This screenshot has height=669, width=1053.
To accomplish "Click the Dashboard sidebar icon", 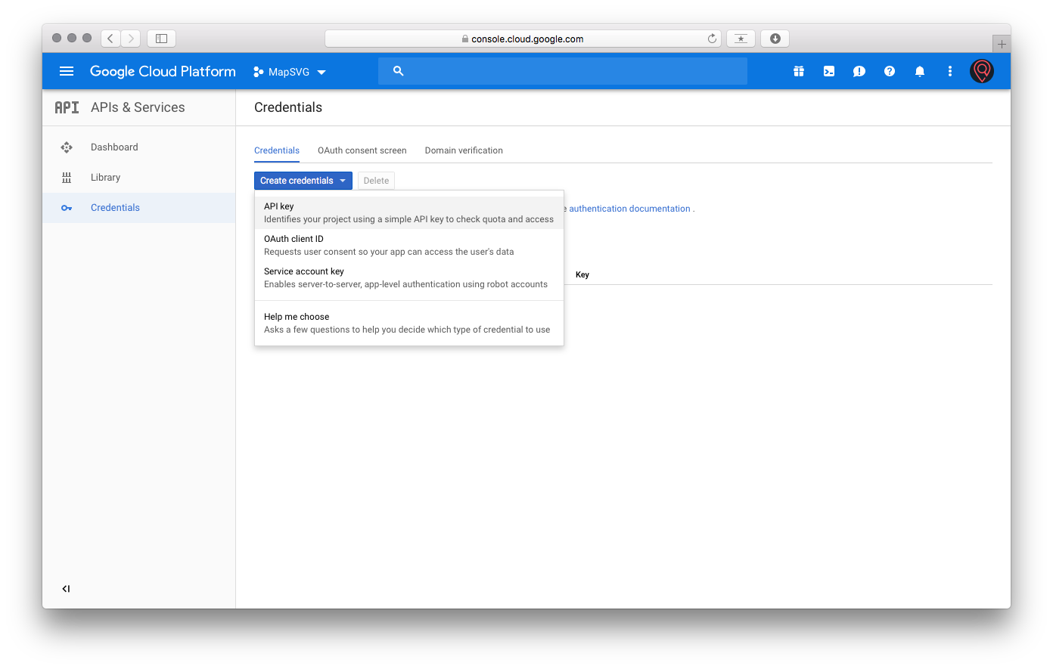I will click(x=67, y=147).
